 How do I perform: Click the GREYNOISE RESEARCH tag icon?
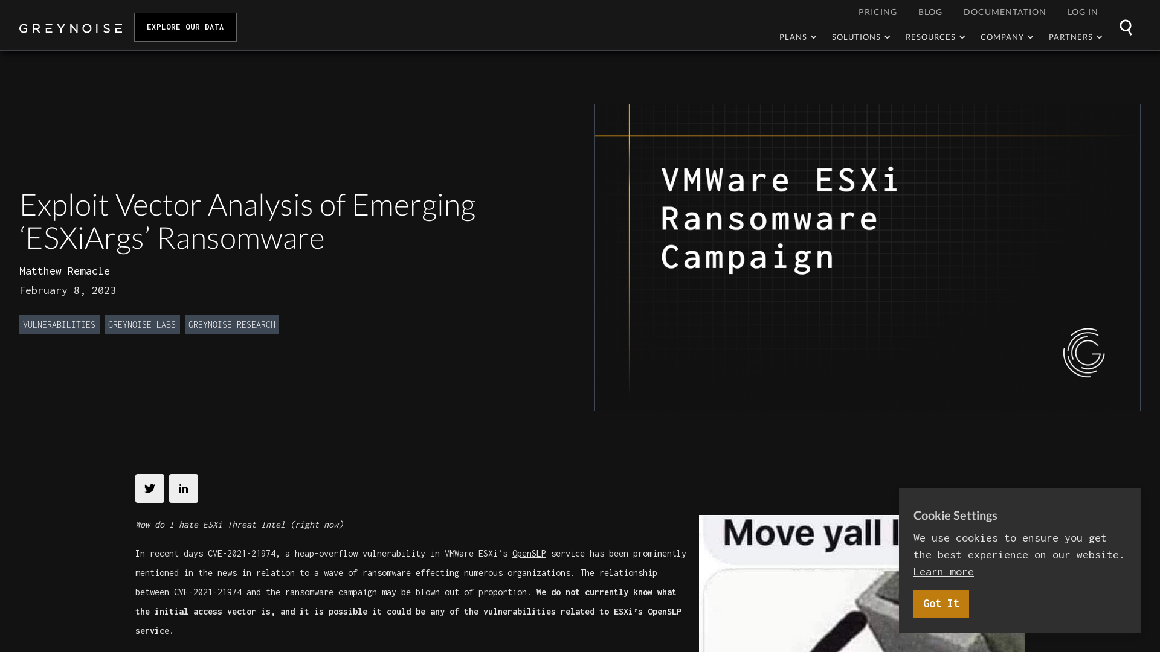[232, 325]
